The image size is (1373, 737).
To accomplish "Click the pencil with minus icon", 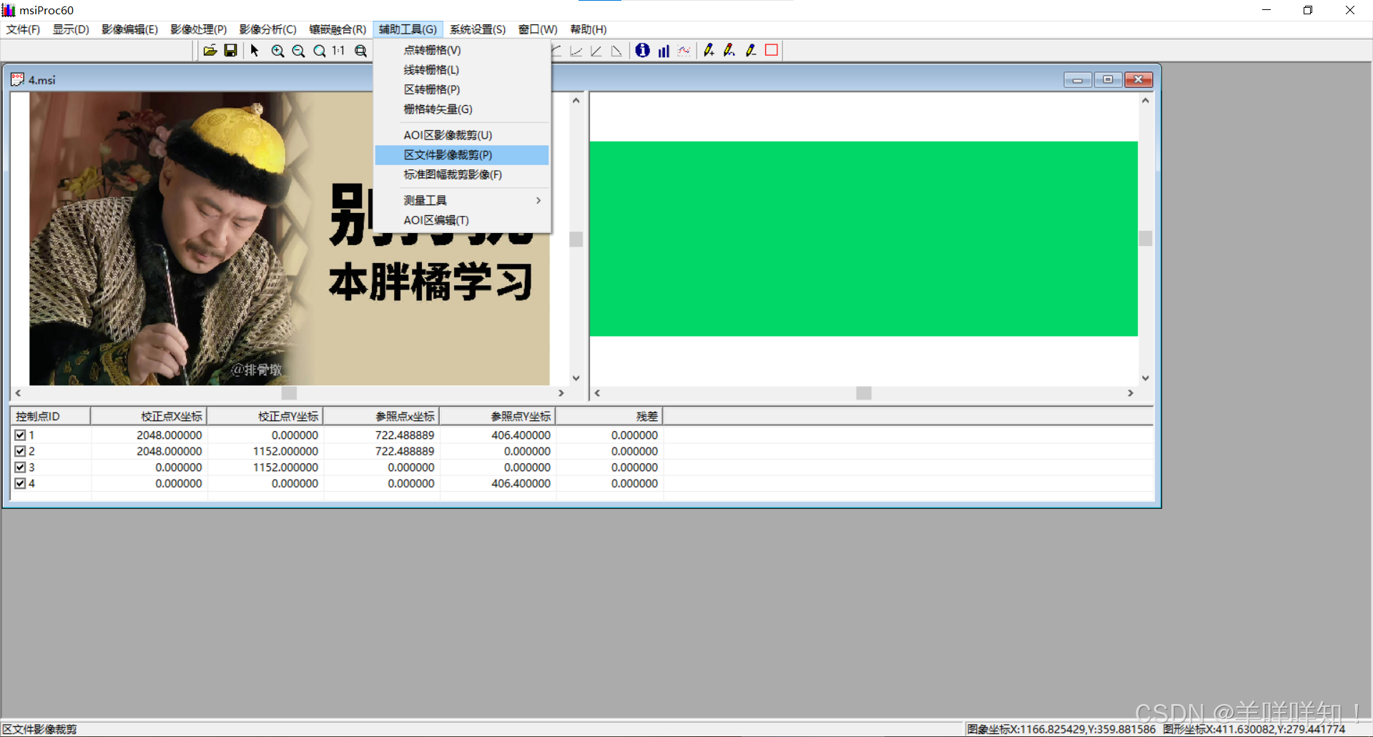I will tap(750, 50).
